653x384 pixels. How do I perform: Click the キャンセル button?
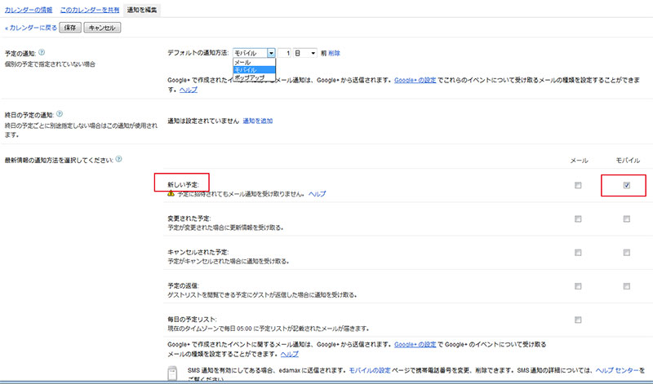pyautogui.click(x=102, y=28)
